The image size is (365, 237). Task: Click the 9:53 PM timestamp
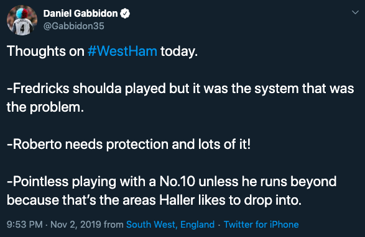[x=25, y=225]
